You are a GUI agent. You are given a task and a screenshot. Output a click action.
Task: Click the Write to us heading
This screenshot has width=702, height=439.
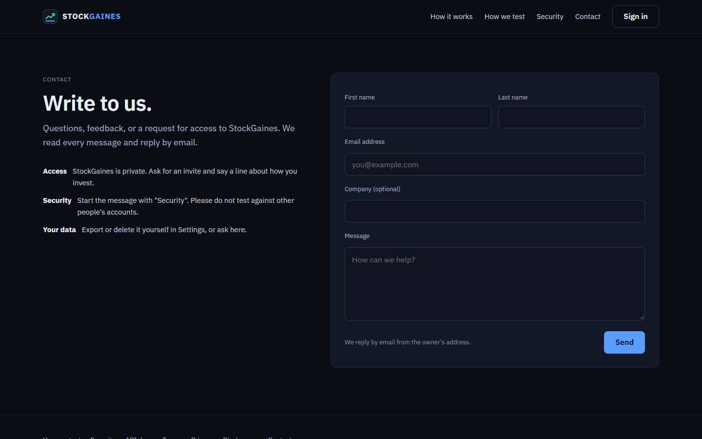point(97,103)
